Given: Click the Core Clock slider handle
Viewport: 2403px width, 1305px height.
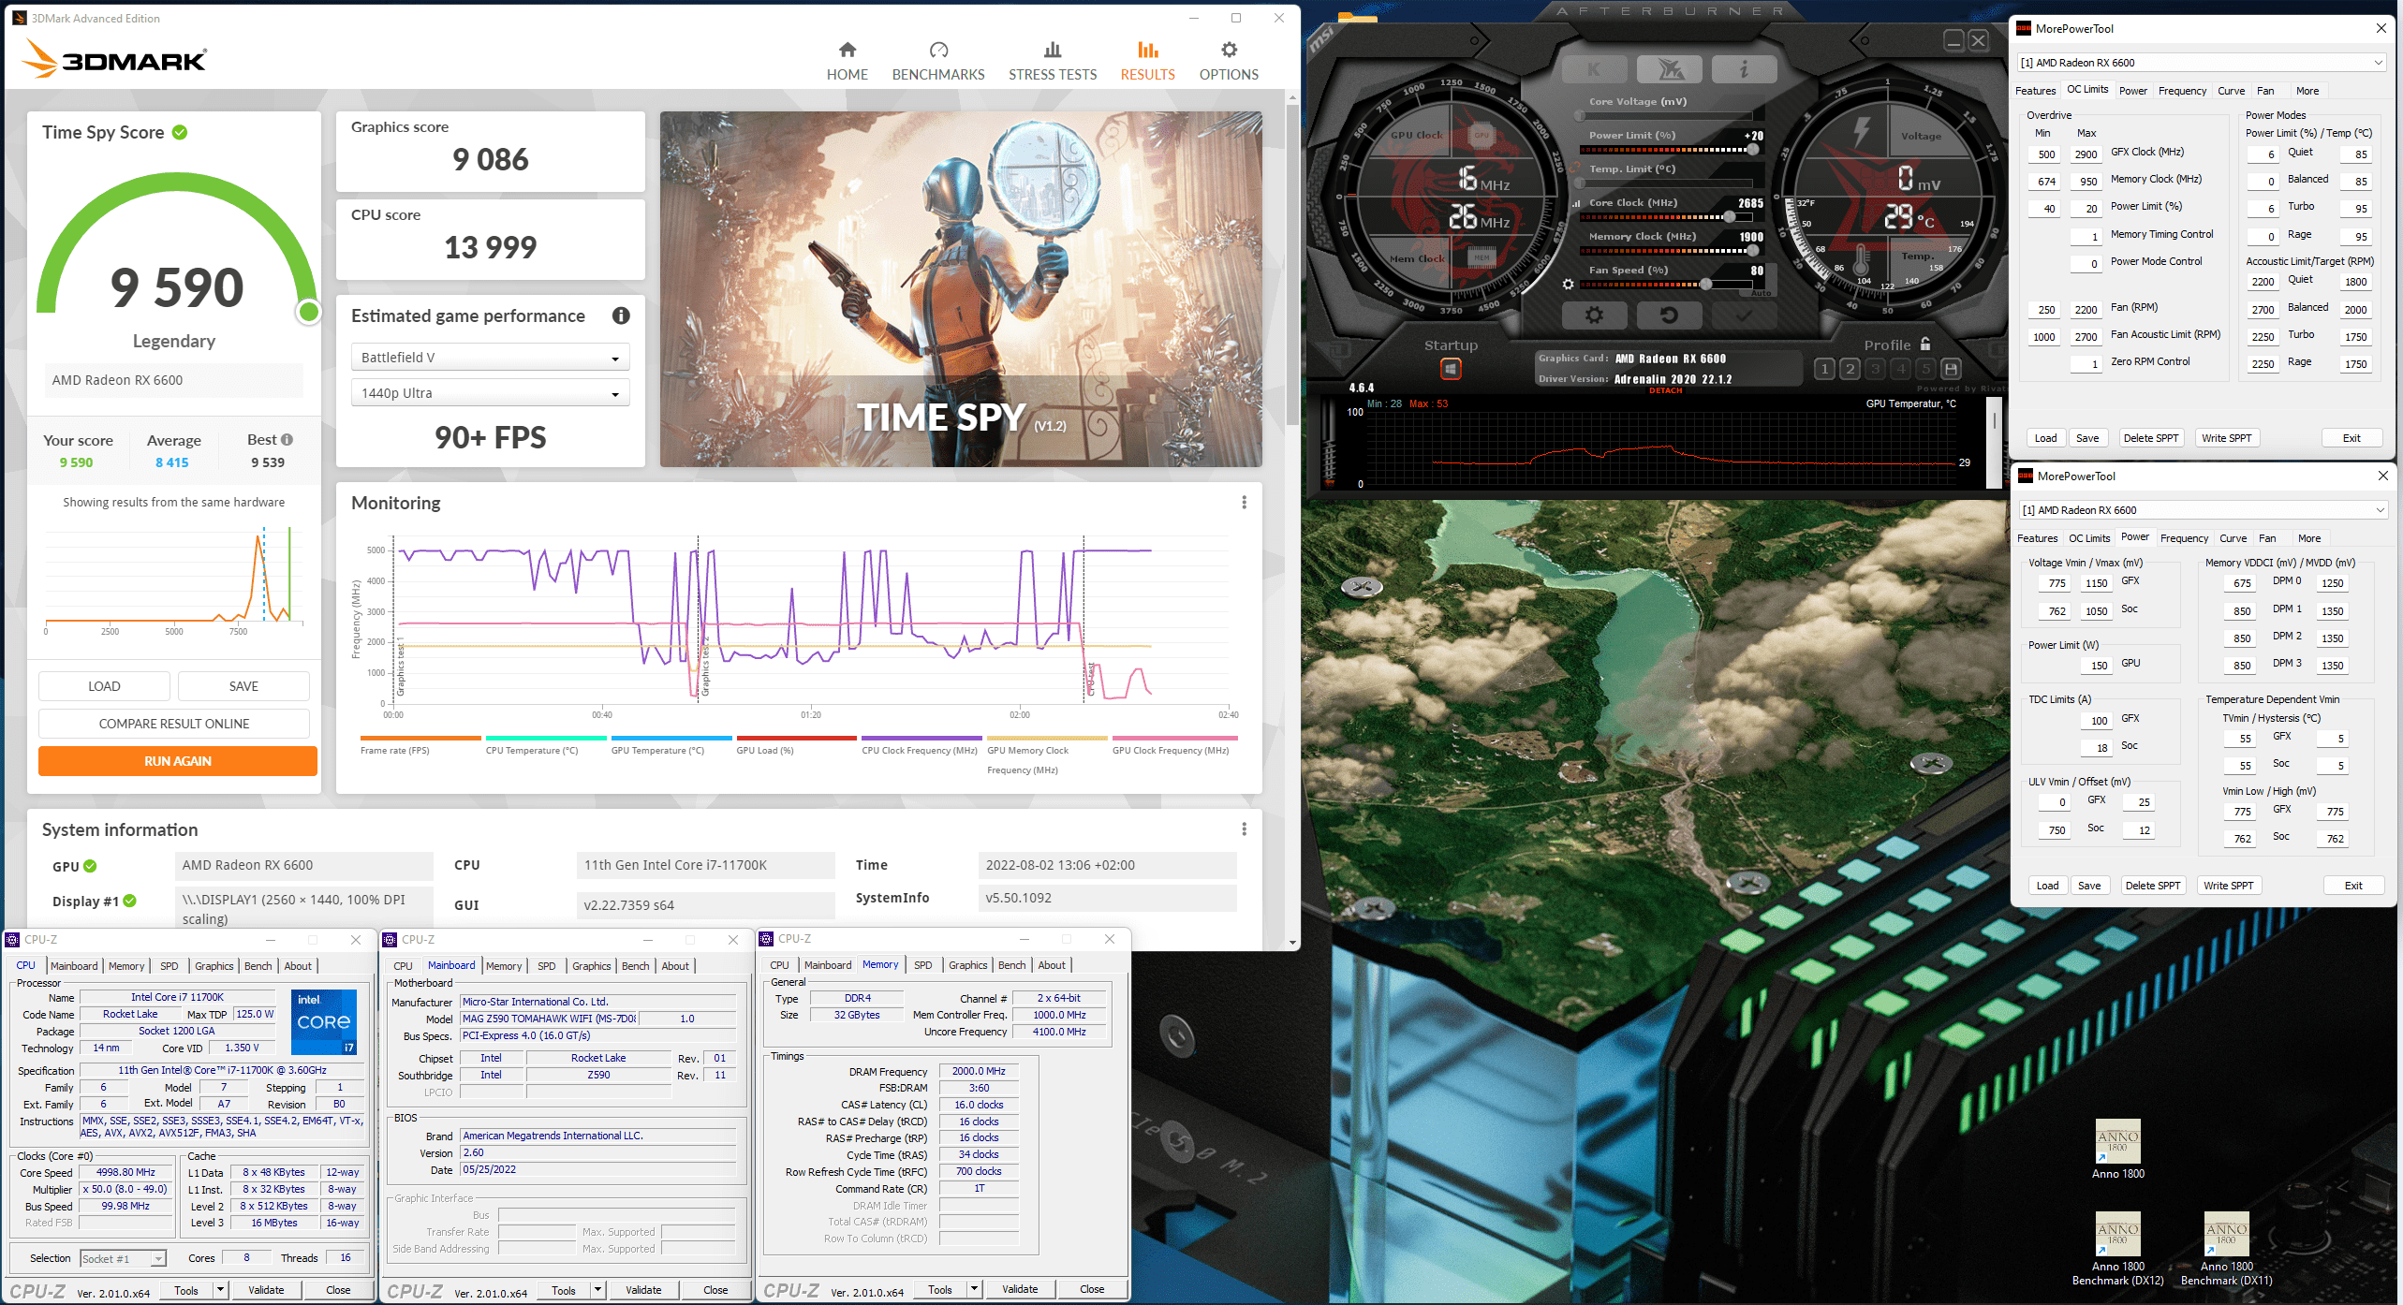Looking at the screenshot, I should tap(1729, 217).
